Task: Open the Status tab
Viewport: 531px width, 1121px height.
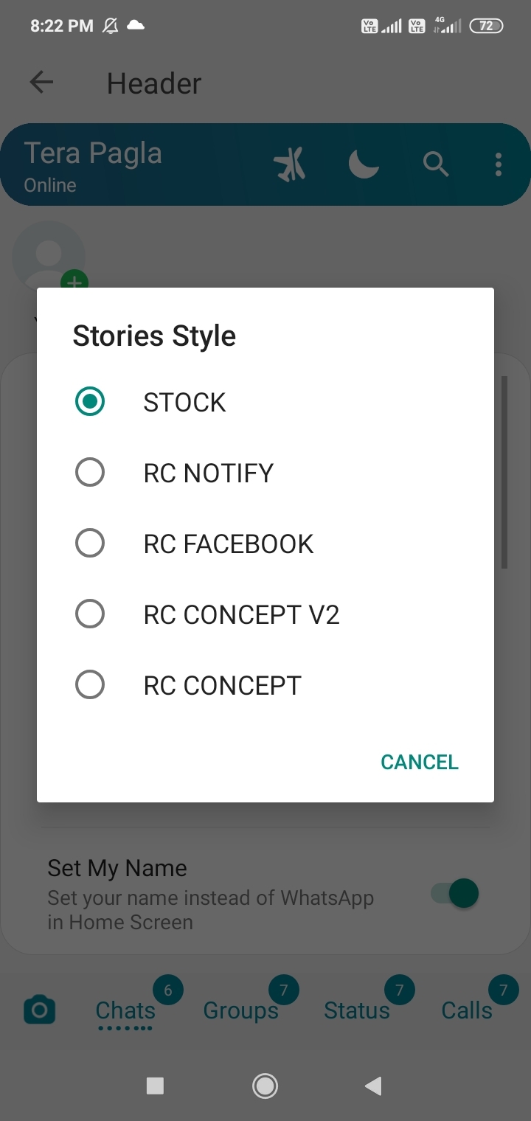Action: (357, 1010)
